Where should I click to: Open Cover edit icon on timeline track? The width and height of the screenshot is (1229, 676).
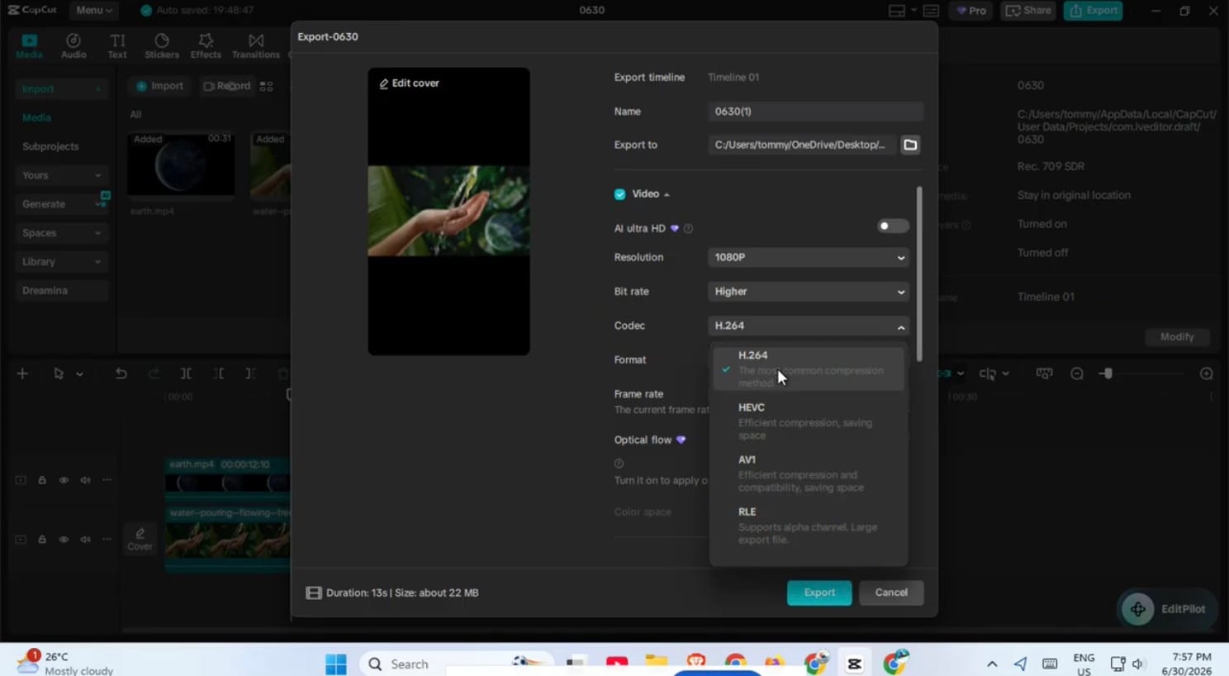coord(140,538)
